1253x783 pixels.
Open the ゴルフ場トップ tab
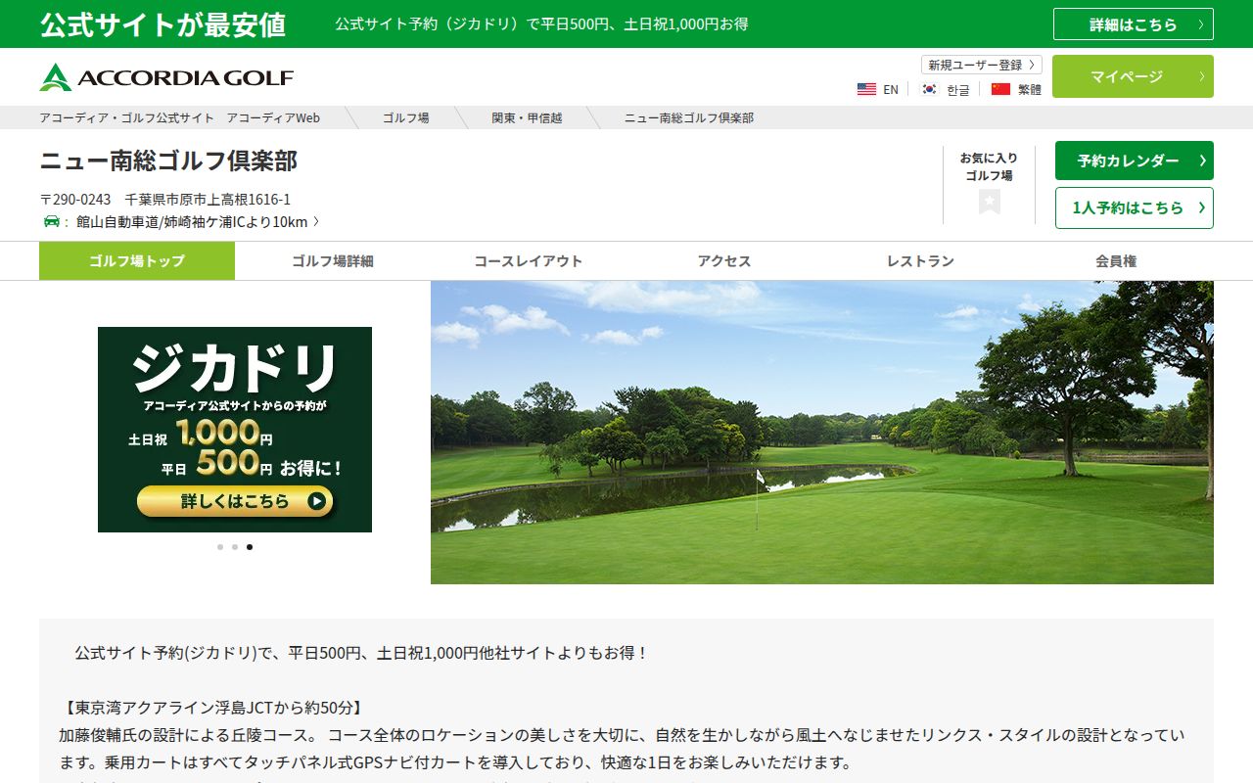click(137, 261)
